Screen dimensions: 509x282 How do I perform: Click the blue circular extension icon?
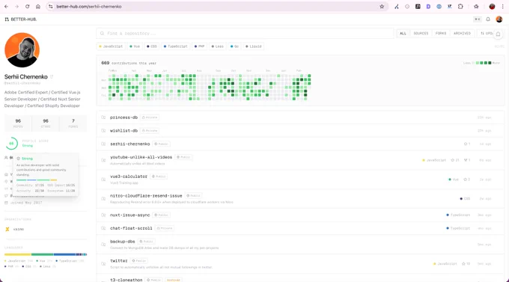coord(439,7)
